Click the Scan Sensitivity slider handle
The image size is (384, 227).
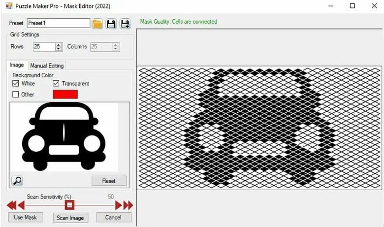[69, 205]
